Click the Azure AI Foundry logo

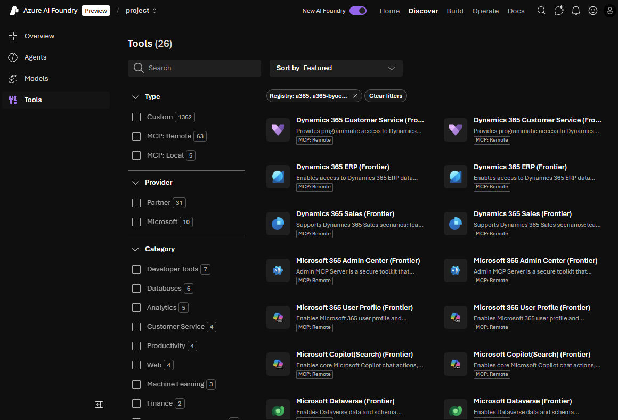coord(13,10)
